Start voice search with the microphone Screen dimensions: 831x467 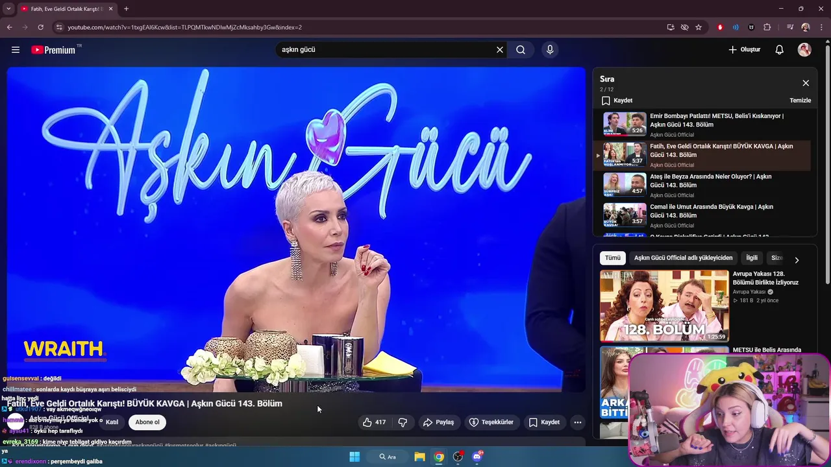[x=550, y=49]
